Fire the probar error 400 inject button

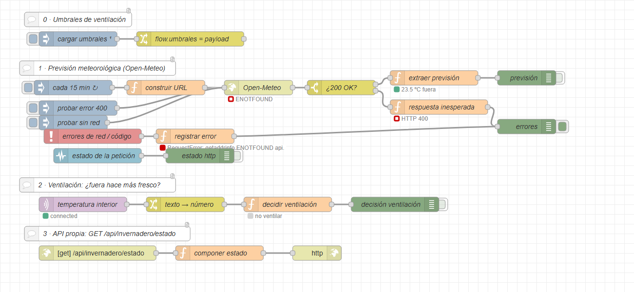[x=33, y=107]
